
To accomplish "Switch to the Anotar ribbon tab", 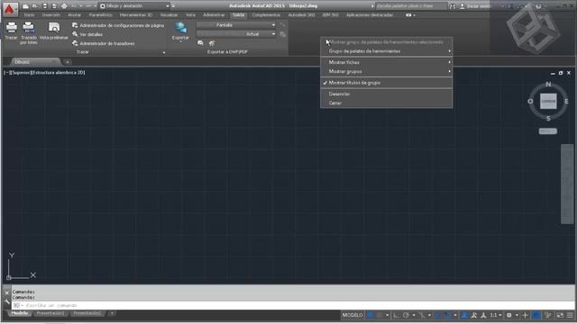I will tap(74, 15).
